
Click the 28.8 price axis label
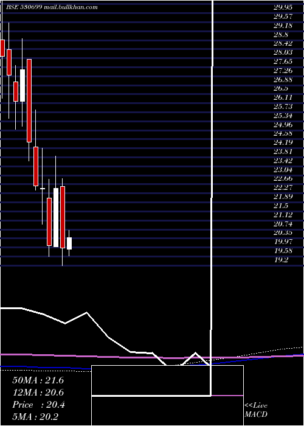281,35
